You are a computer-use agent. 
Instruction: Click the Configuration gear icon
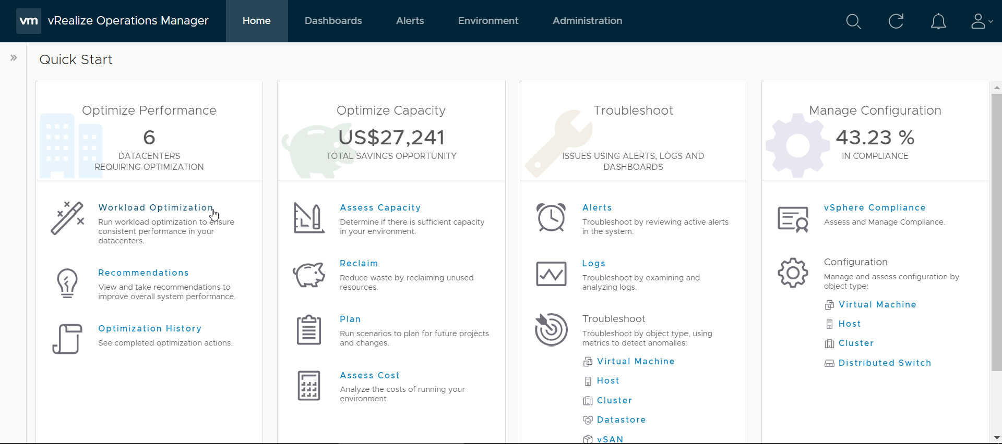(793, 273)
